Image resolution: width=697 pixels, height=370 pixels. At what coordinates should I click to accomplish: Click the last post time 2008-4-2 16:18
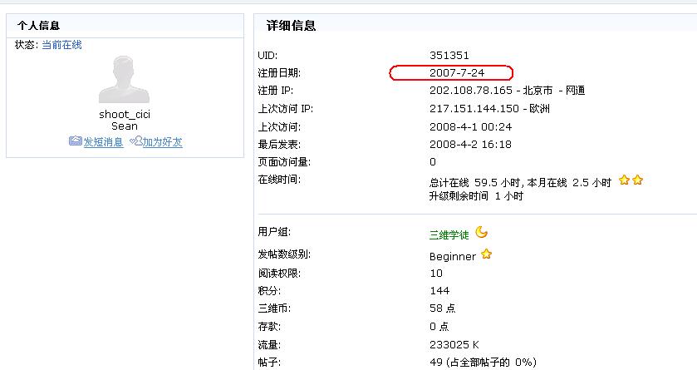[x=470, y=144]
